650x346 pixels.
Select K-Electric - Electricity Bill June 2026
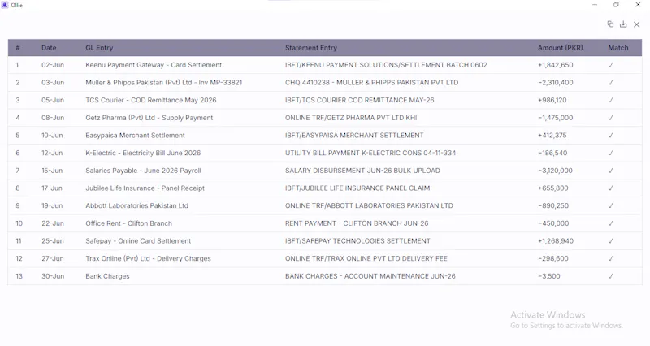coord(143,153)
